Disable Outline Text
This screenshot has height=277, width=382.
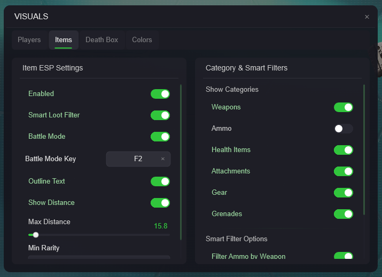point(160,181)
